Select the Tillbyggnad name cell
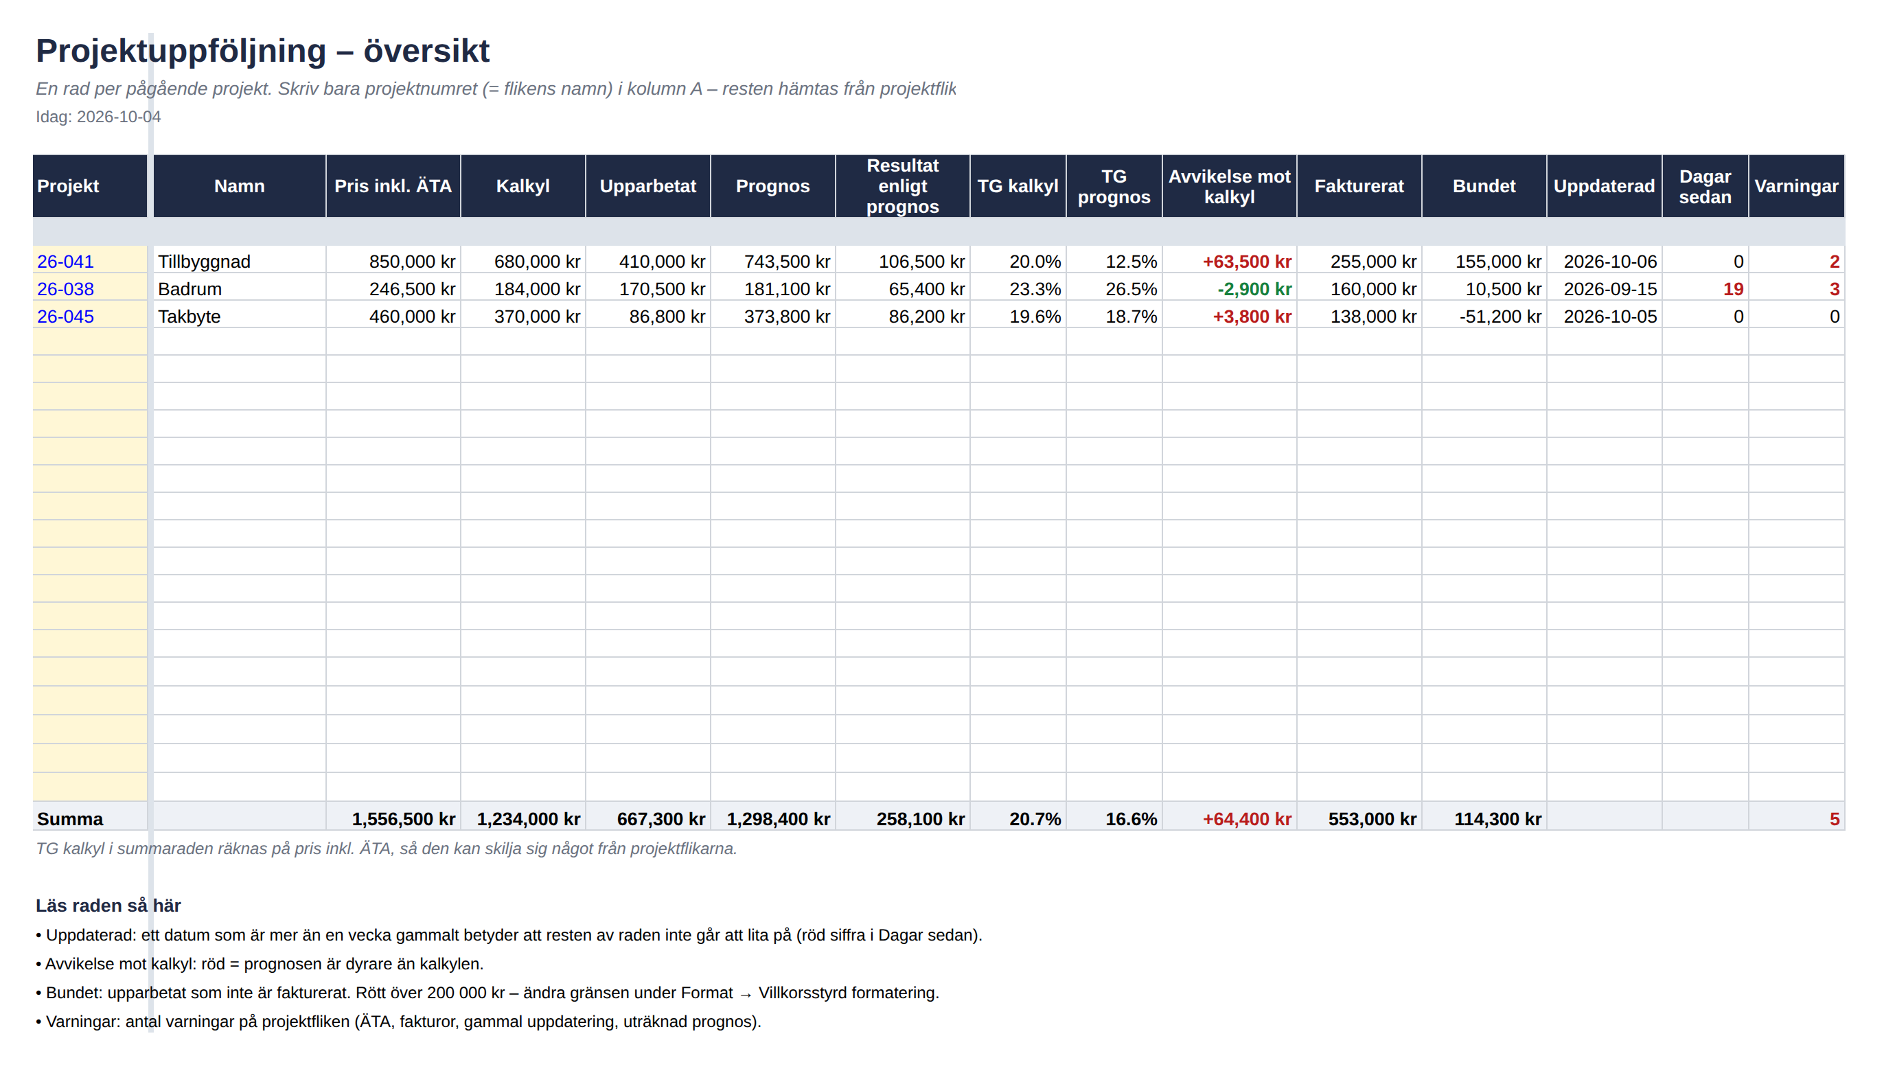This screenshot has width=1884, height=1071. pos(239,261)
